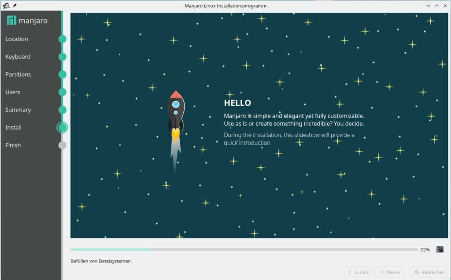Select the Partitions step label
Image resolution: width=451 pixels, height=280 pixels.
[x=18, y=74]
